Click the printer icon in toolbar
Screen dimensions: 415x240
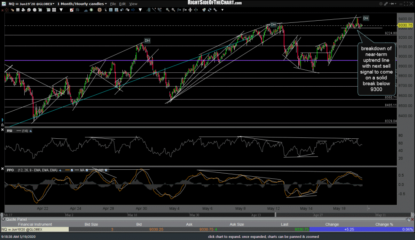point(23,10)
